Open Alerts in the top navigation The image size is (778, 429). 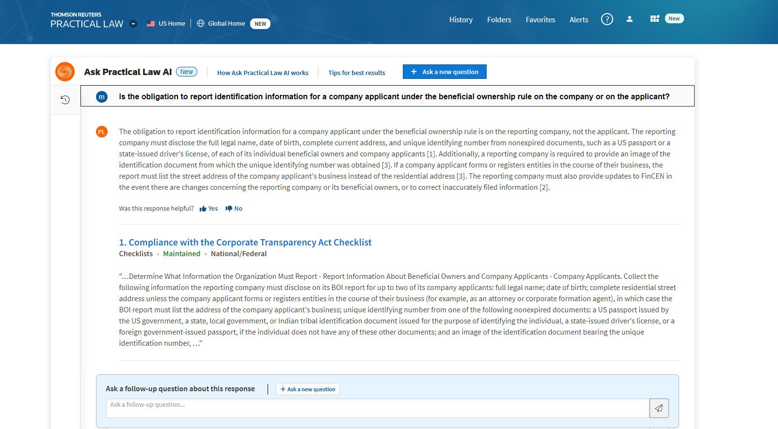pyautogui.click(x=578, y=20)
